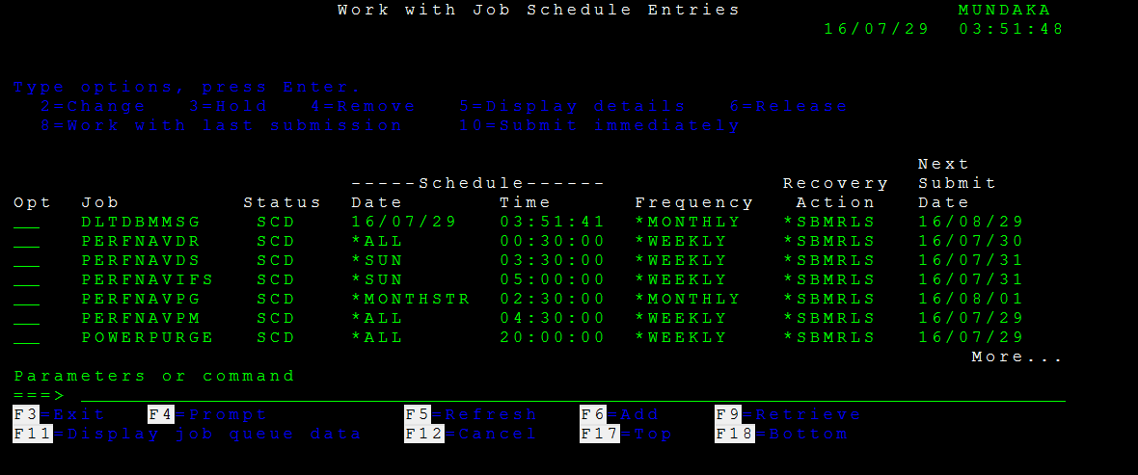Screen dimensions: 1138x475
Task: Refresh the list with F5=Refresh
Action: click(x=471, y=414)
